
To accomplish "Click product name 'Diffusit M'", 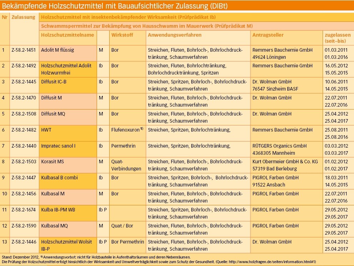I will (x=51, y=98).
